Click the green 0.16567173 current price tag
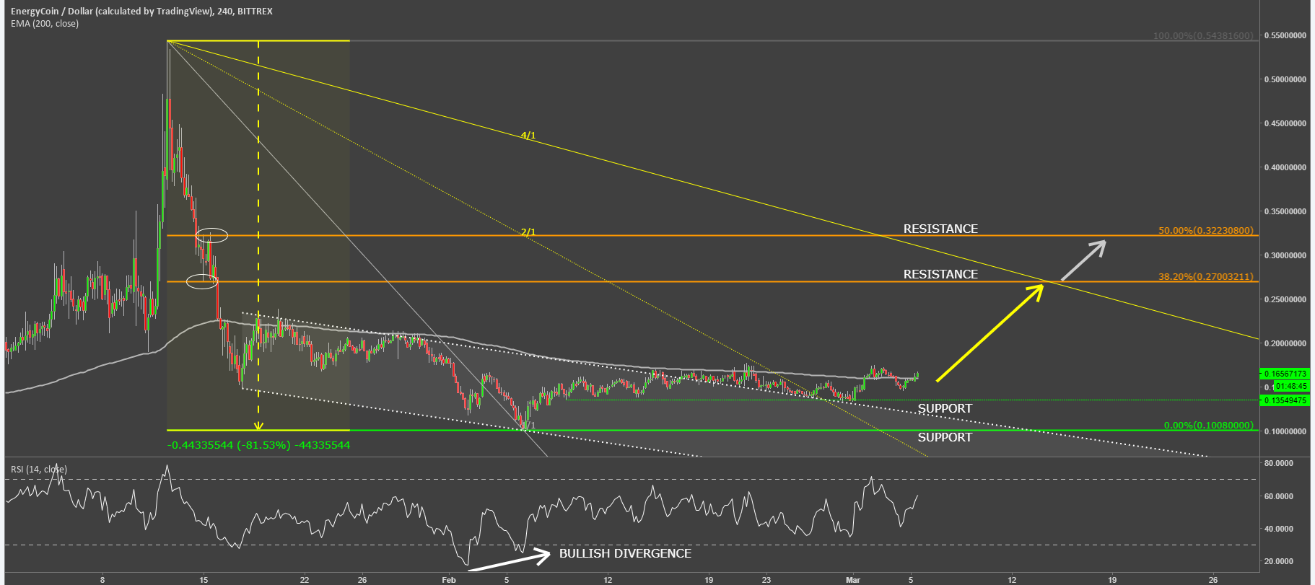 point(1284,374)
